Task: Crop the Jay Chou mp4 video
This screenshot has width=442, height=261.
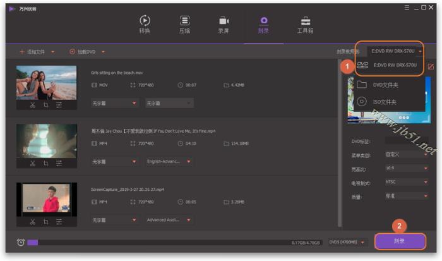Action: tap(45, 164)
